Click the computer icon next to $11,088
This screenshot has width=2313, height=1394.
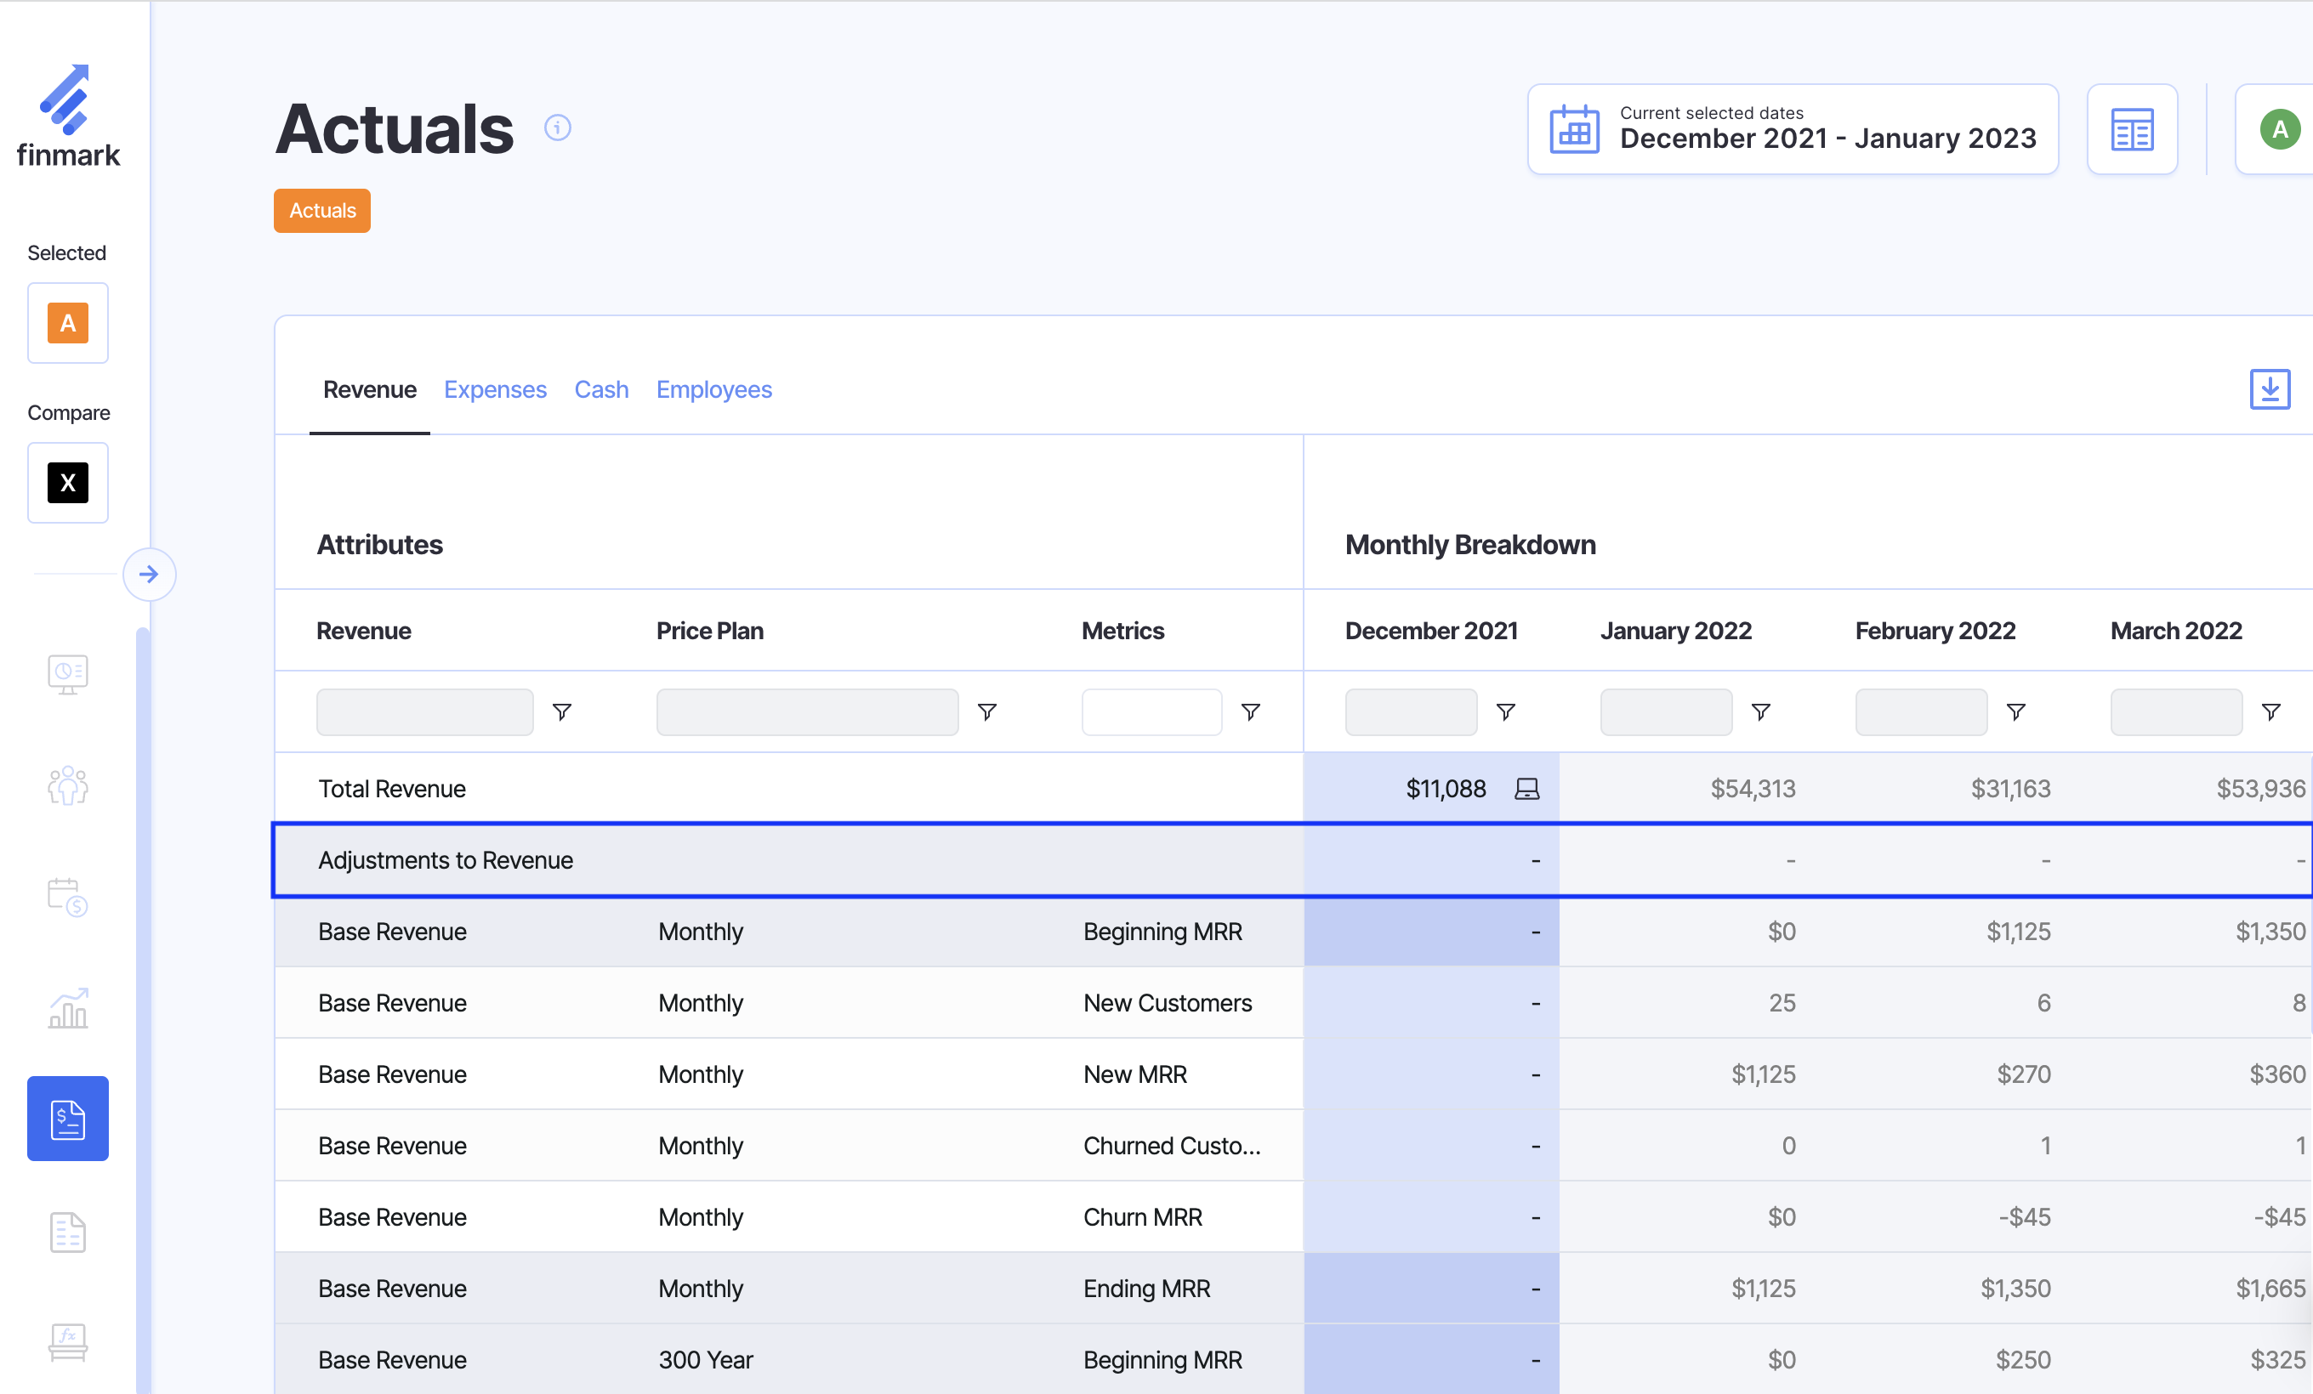pyautogui.click(x=1526, y=789)
